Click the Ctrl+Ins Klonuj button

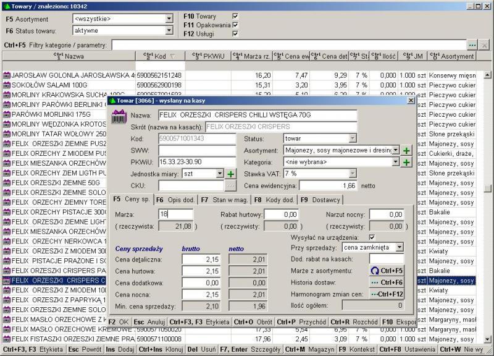161,350
